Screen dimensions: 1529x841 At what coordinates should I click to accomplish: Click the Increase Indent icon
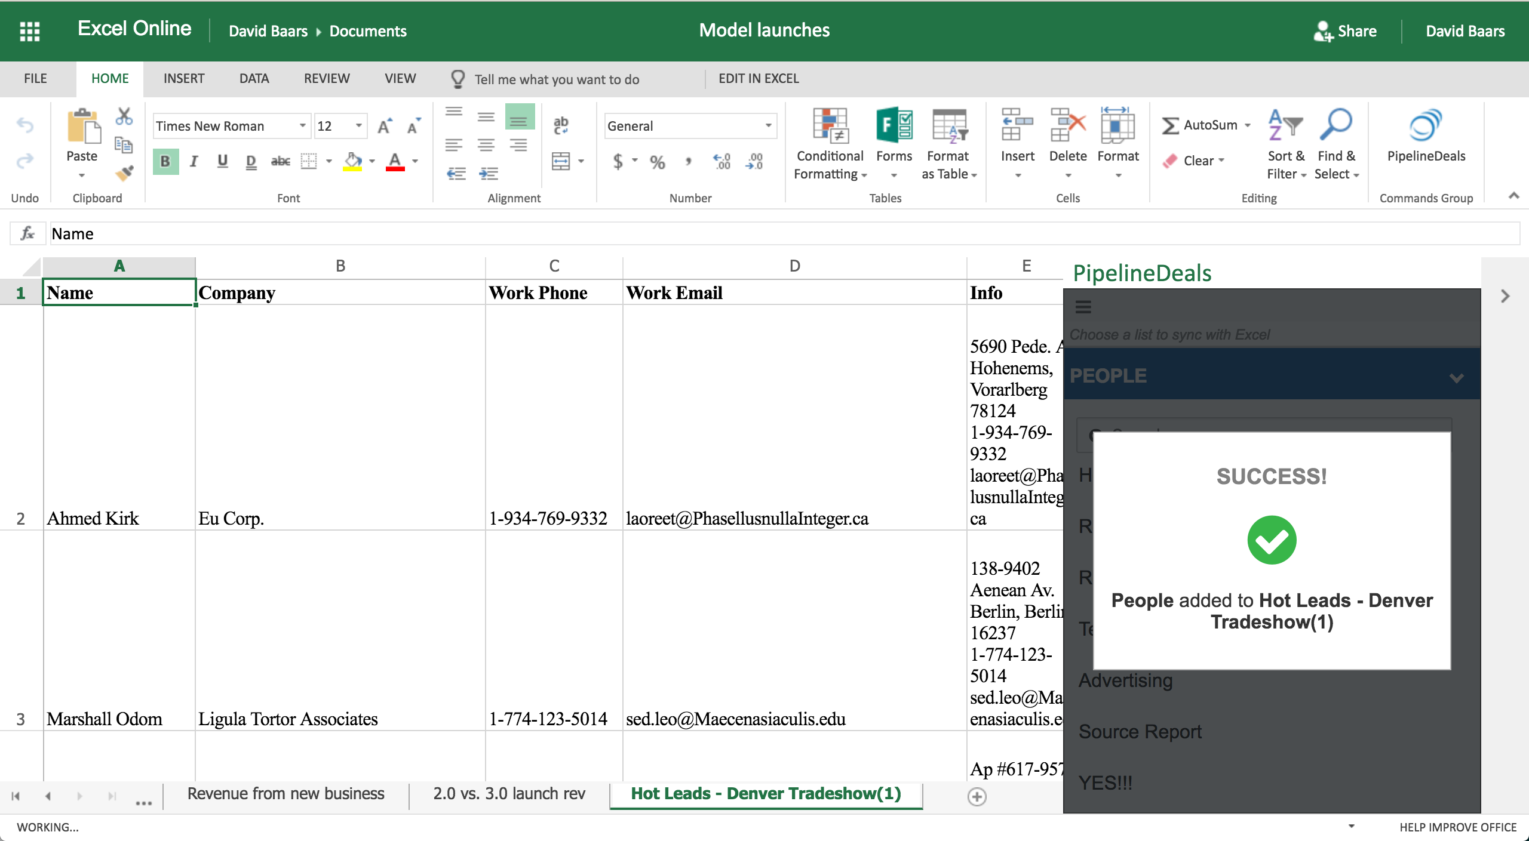[x=488, y=174]
